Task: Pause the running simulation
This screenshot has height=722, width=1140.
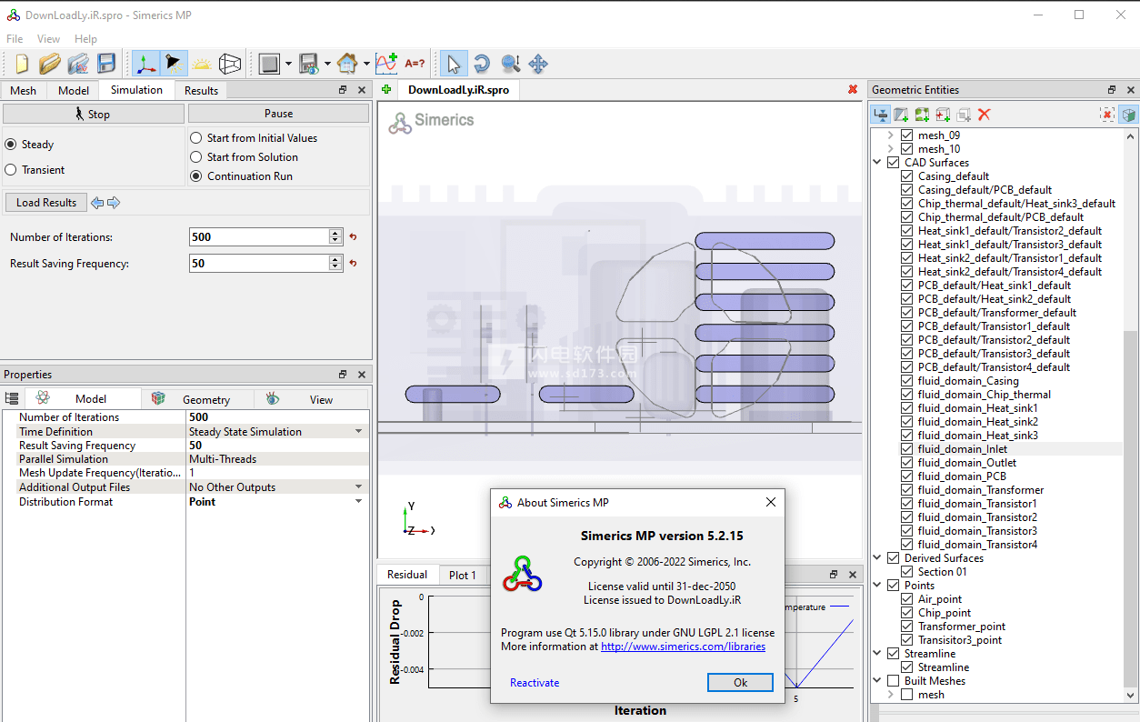Action: pos(278,114)
